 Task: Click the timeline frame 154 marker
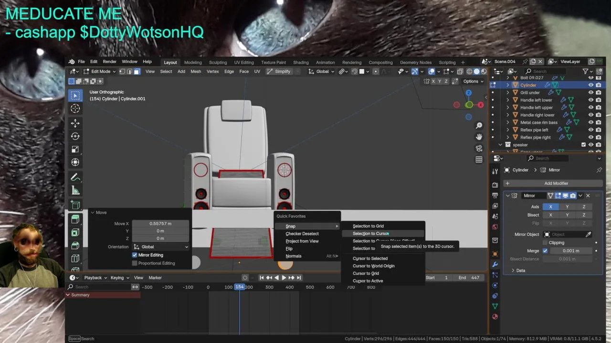[239, 287]
